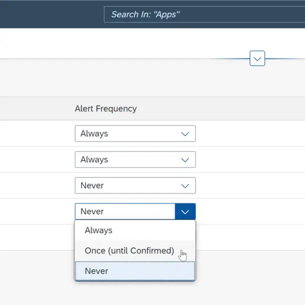This screenshot has width=305, height=305.
Task: Click the gray column header bar right of Alert Frequency
Action: (221, 108)
